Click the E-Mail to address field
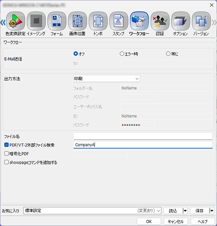217x226 pixels. (x=166, y=63)
